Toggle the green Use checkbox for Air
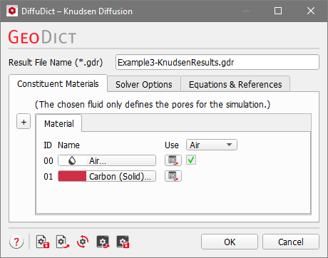This screenshot has height=258, width=328. (x=191, y=160)
